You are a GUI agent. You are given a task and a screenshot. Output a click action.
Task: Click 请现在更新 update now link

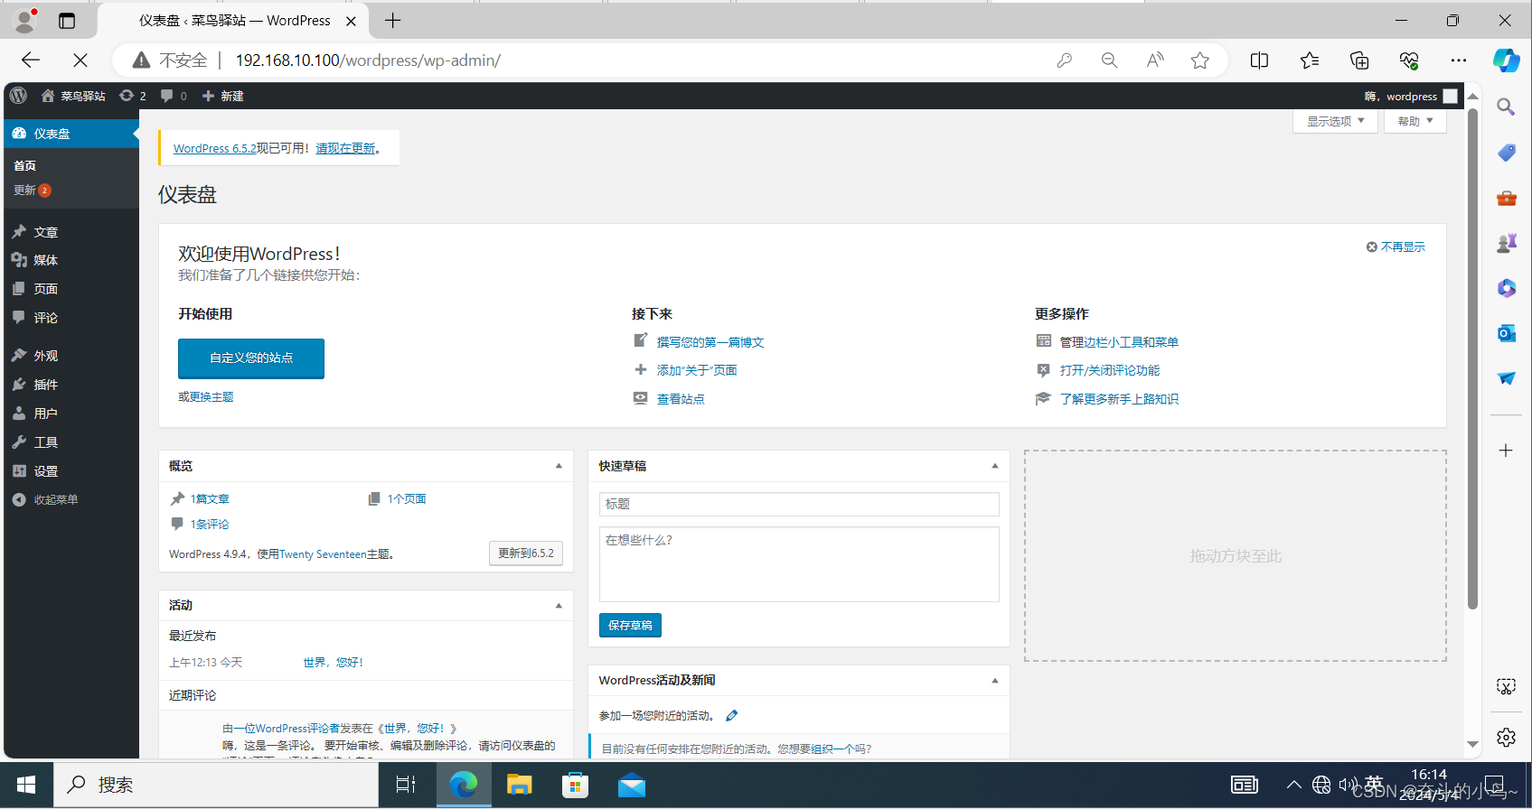pos(345,148)
